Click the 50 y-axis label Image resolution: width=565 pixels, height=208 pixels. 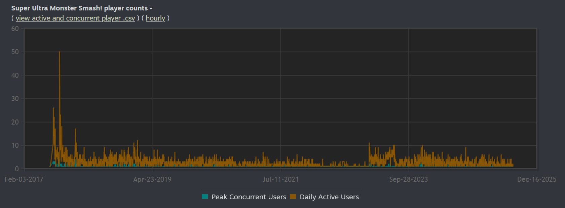tap(15, 52)
